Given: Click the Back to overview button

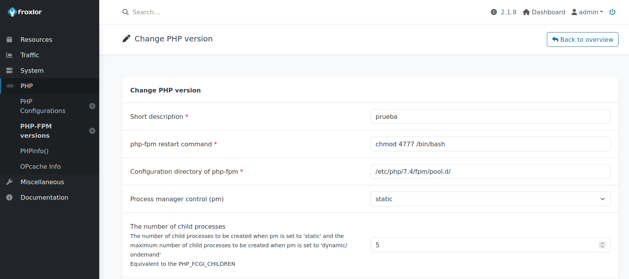Looking at the screenshot, I should coord(582,39).
